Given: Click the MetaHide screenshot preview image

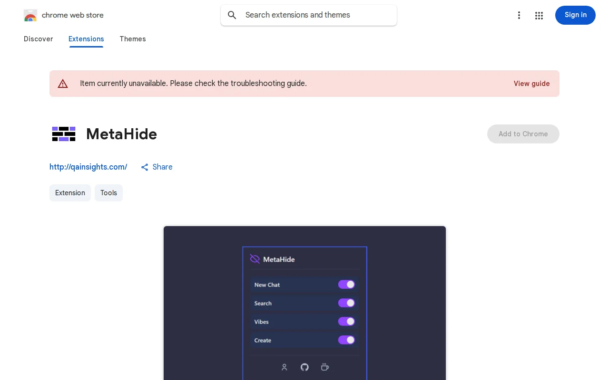Looking at the screenshot, I should click(304, 303).
